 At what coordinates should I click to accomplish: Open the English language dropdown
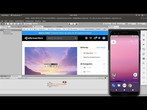coord(99,29)
